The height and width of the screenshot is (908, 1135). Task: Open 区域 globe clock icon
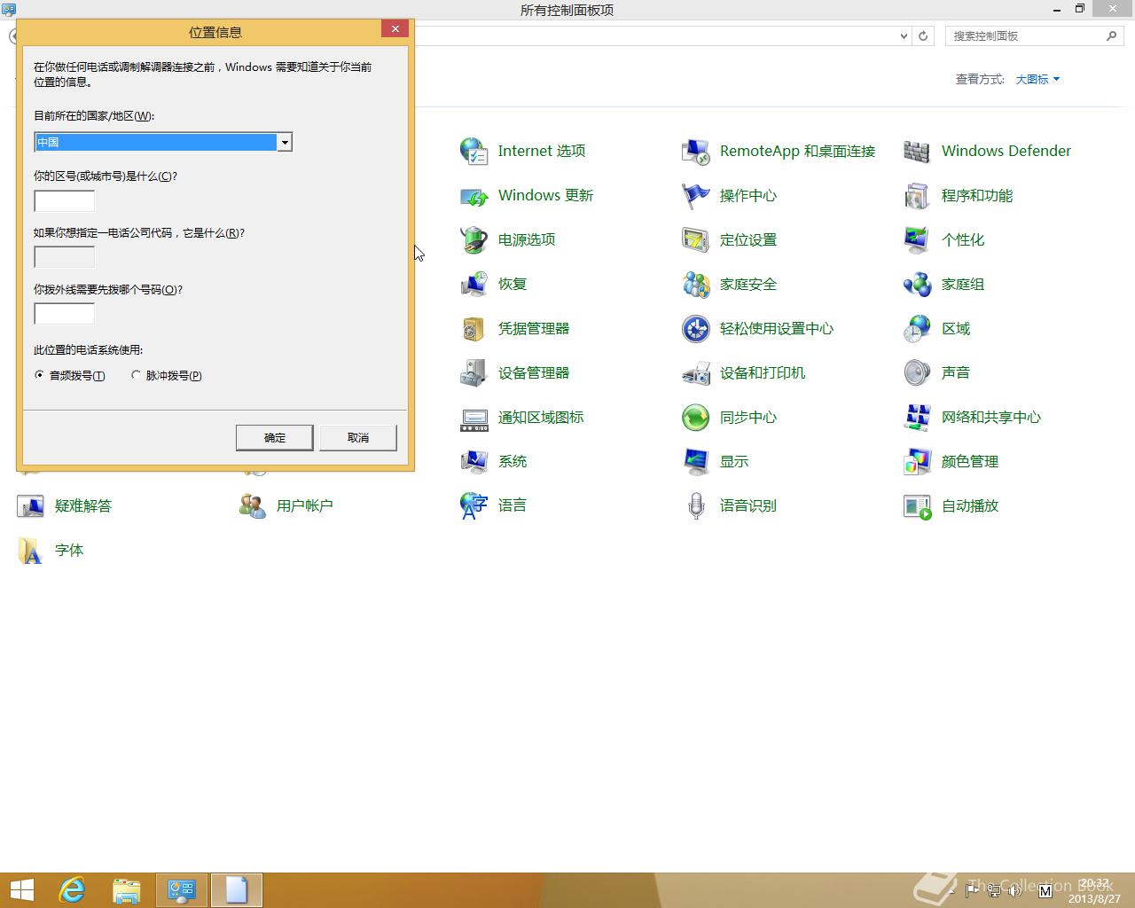pyautogui.click(x=918, y=328)
